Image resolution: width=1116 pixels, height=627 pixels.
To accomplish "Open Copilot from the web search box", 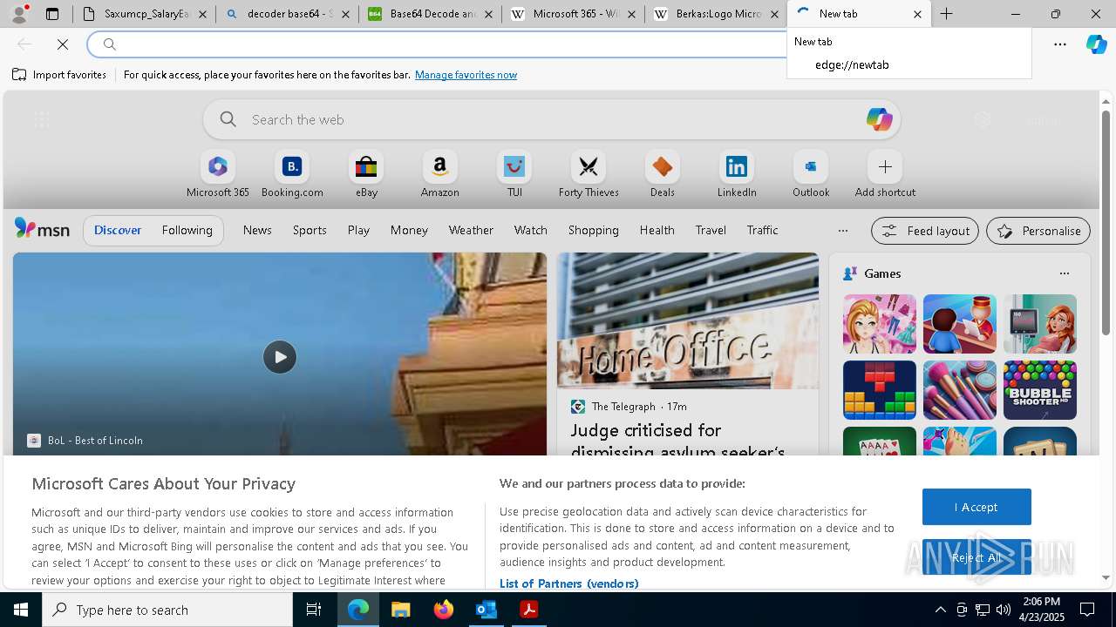I will [x=879, y=119].
